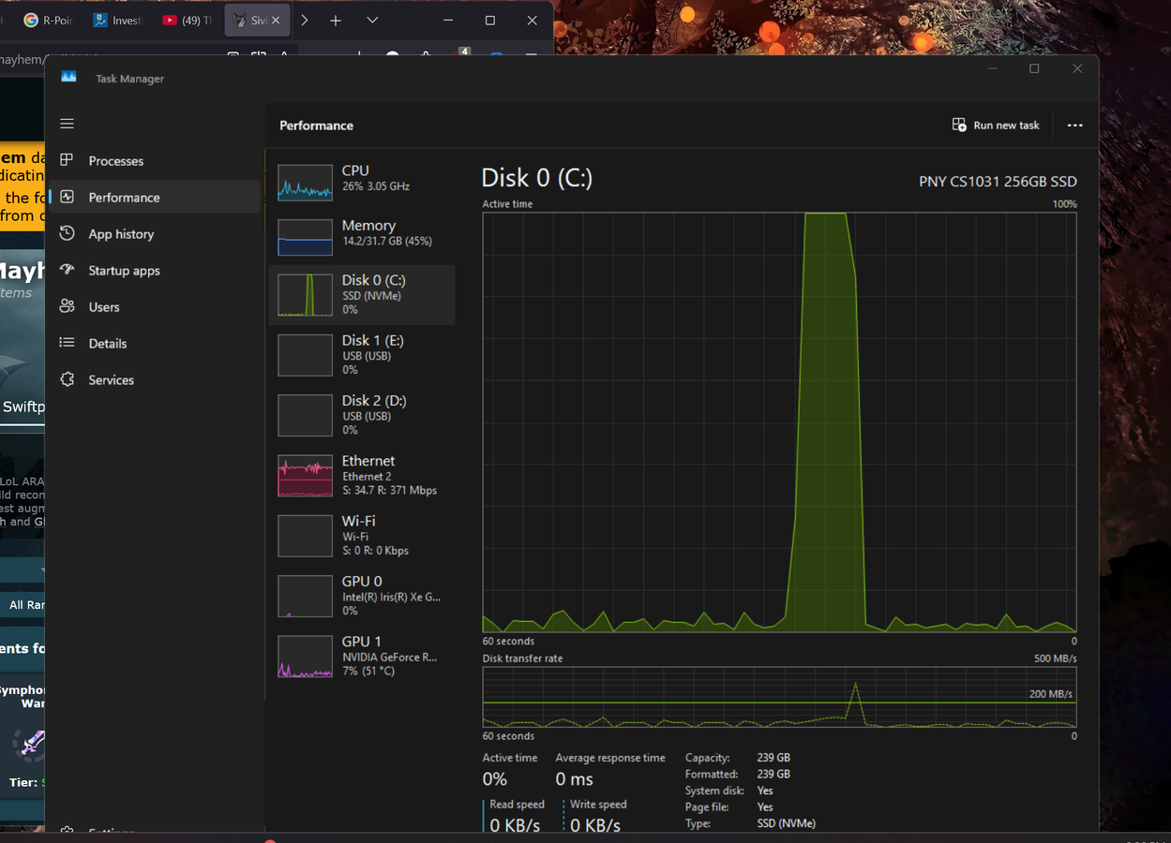The height and width of the screenshot is (843, 1171).
Task: Open the Users page icon
Action: coord(67,307)
